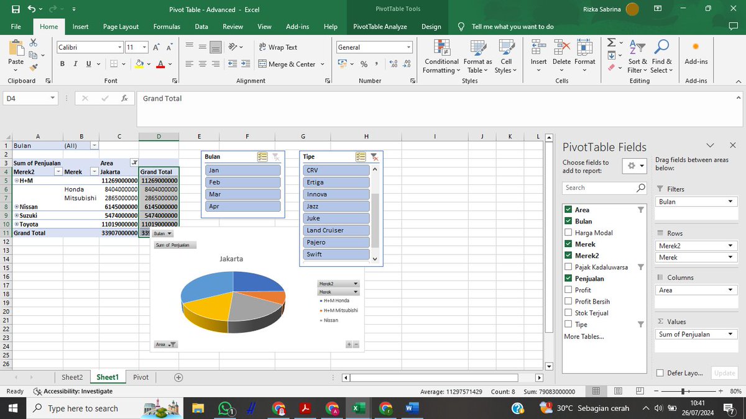Select Land Cruiser in Tipe slicer

336,230
